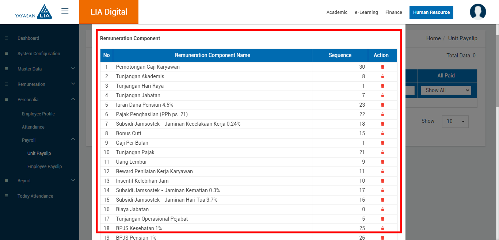Click the Yayasan LIA logo
Viewport: 499px width, 240px height.
(34, 12)
